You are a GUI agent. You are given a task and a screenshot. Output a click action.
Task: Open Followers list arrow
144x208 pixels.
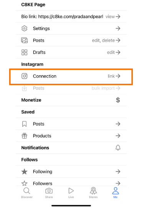(x=118, y=183)
